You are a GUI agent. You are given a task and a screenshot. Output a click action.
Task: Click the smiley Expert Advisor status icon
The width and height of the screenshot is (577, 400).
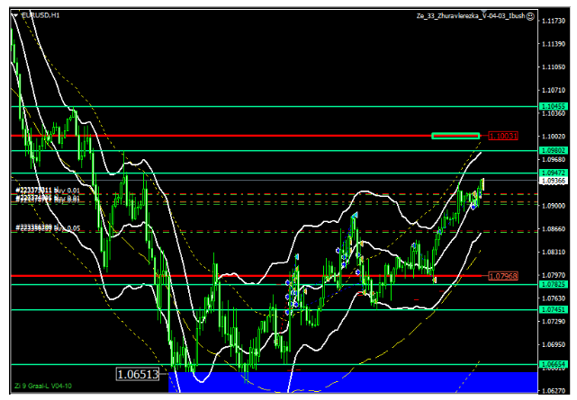coord(529,15)
